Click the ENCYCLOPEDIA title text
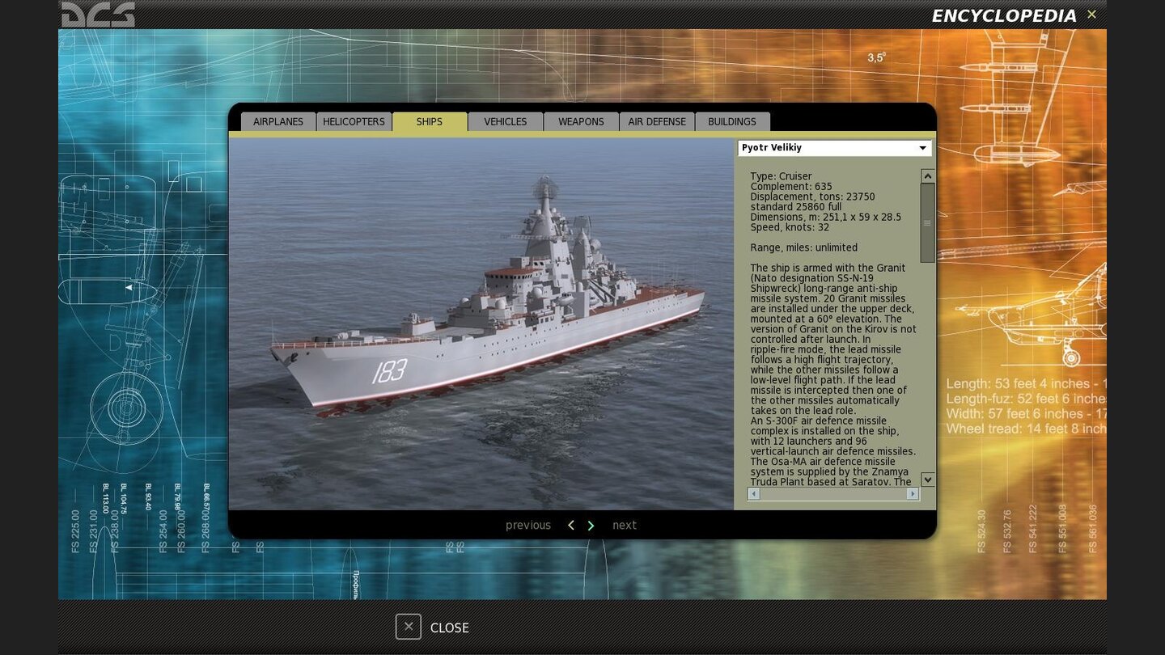The width and height of the screenshot is (1165, 655). click(1004, 16)
